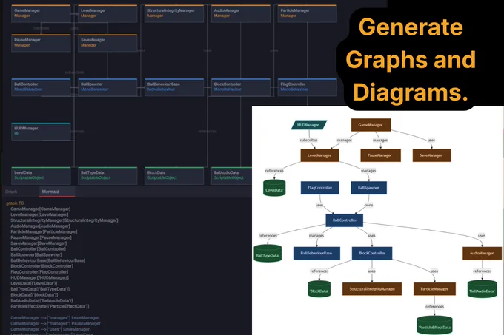
Task: Click BlockData ScriptableObject card
Action: [174, 176]
